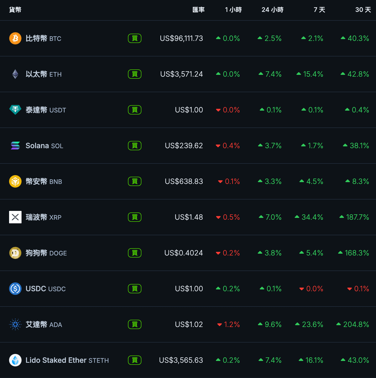Click the Solana logo icon
376x378 pixels.
[x=15, y=146]
